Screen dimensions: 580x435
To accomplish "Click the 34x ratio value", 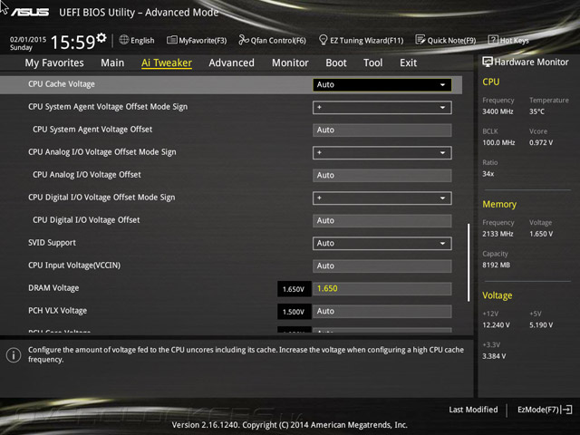I will (x=488, y=173).
